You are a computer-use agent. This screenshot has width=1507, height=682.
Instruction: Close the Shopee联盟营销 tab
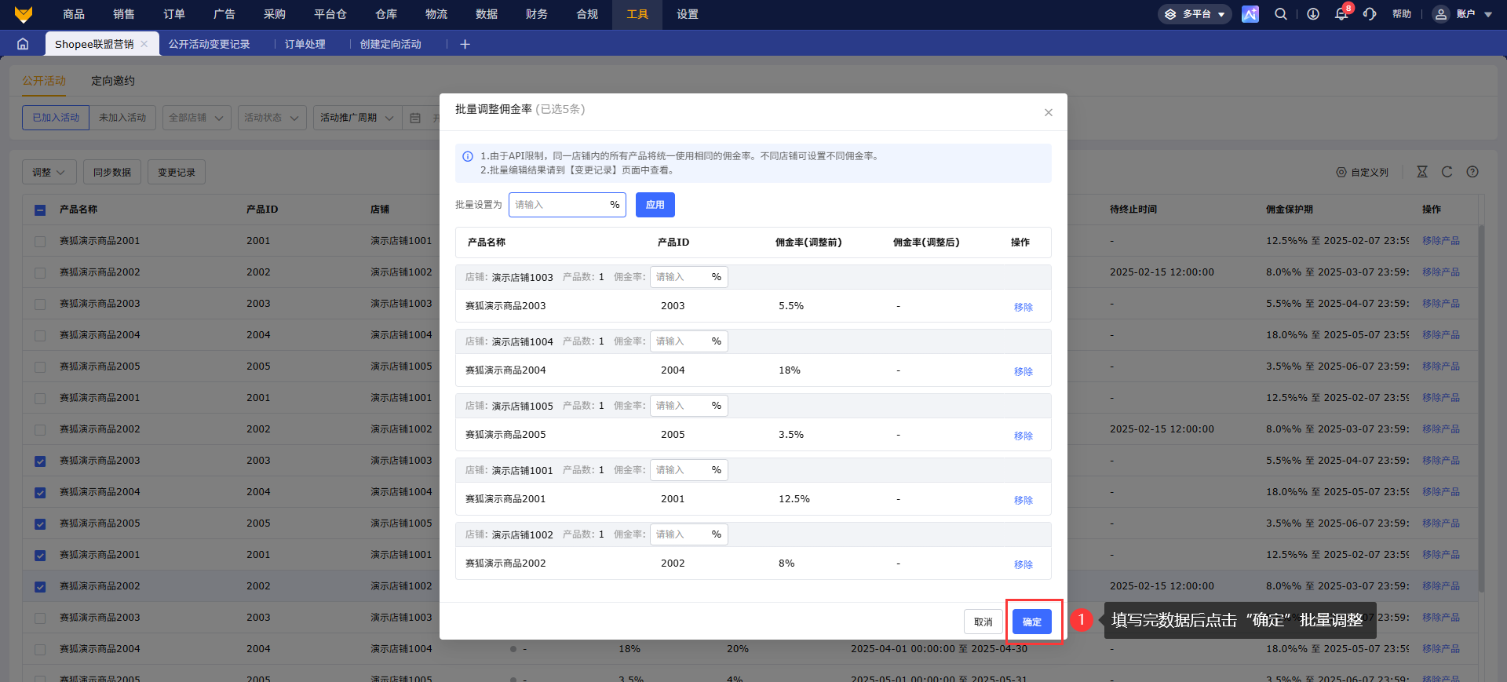click(144, 44)
